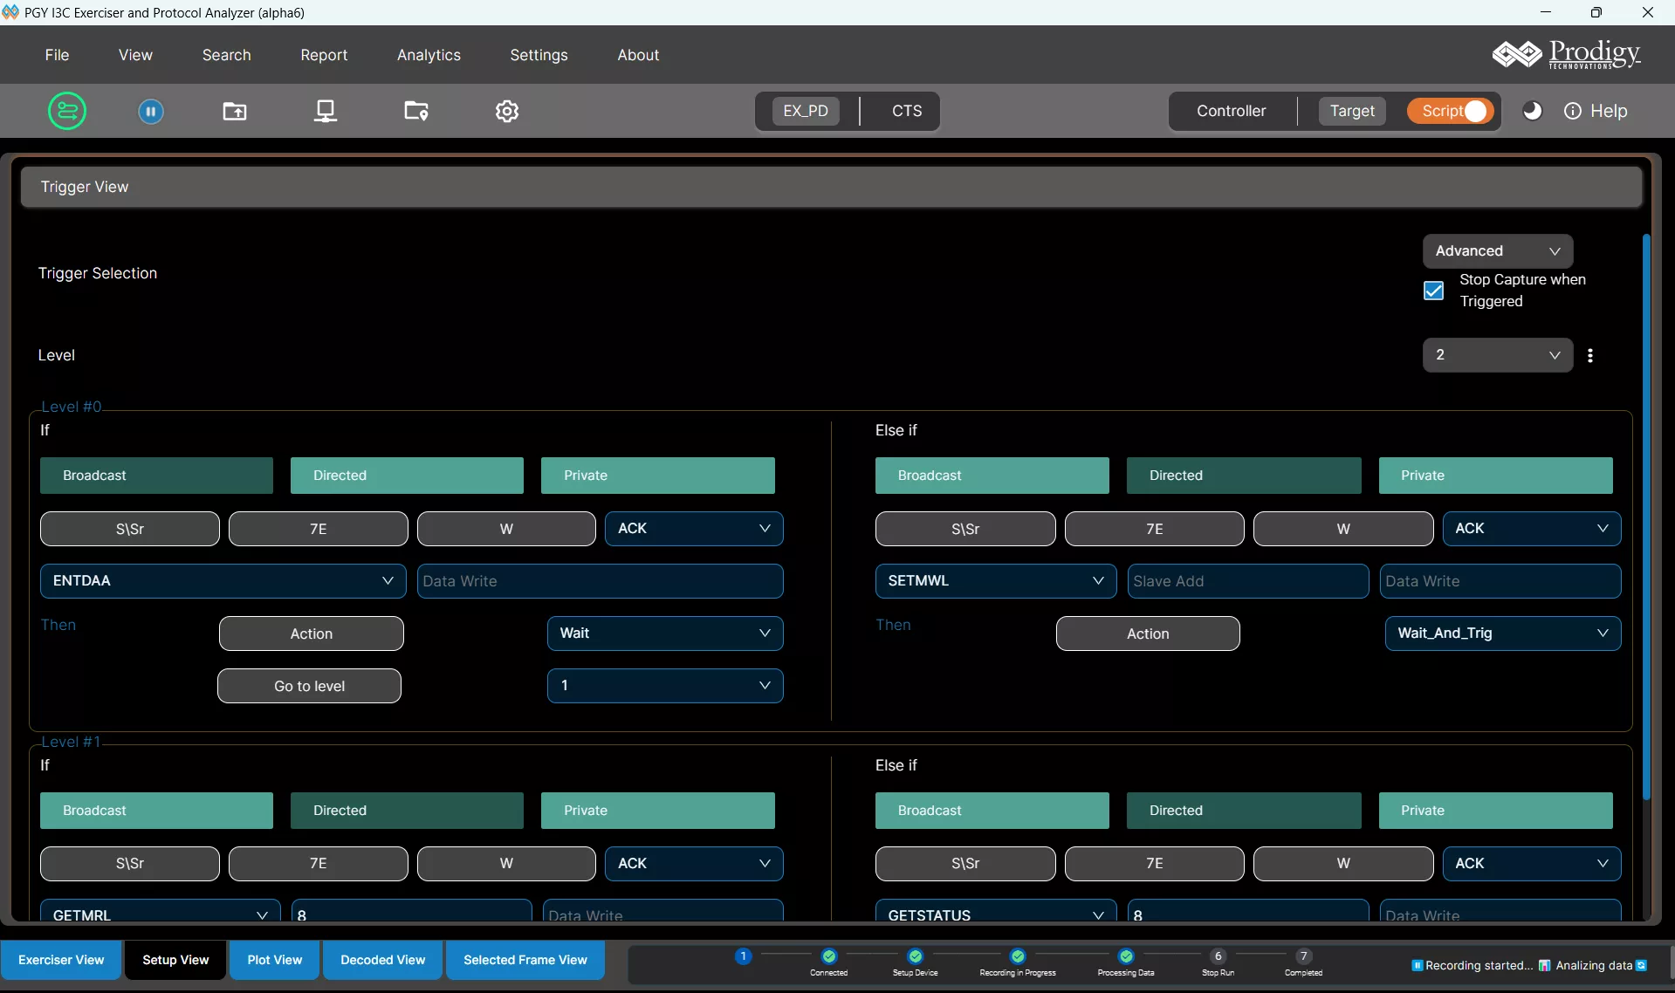1675x993 pixels.
Task: Uncheck Stop Capture when Triggered checkbox
Action: pyautogui.click(x=1434, y=291)
